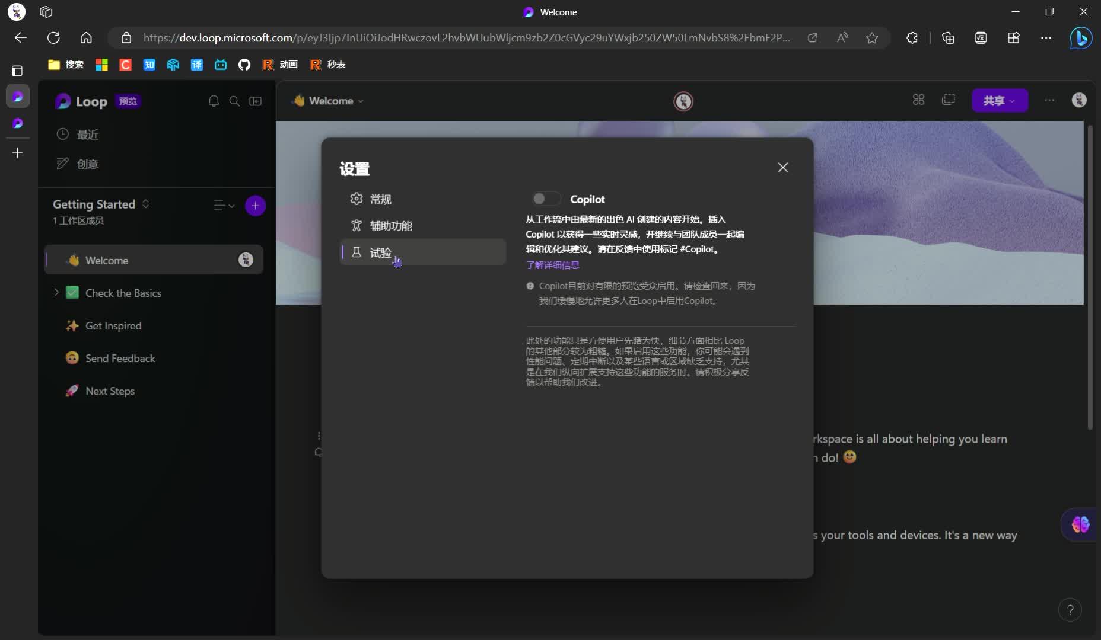Open the 共享 share dropdown arrow
This screenshot has width=1101, height=640.
click(1013, 101)
